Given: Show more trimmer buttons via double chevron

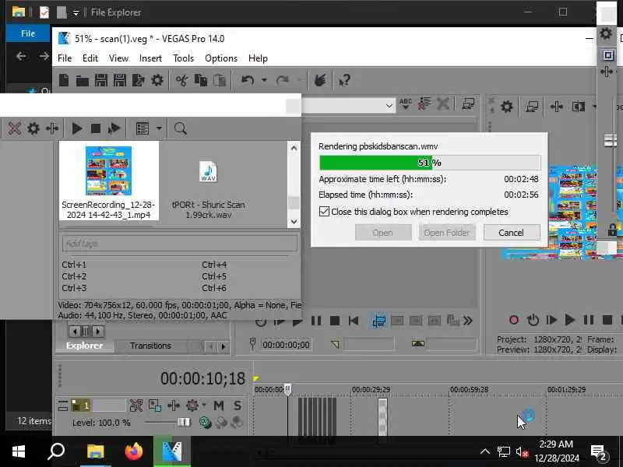Looking at the screenshot, I should coord(468,321).
